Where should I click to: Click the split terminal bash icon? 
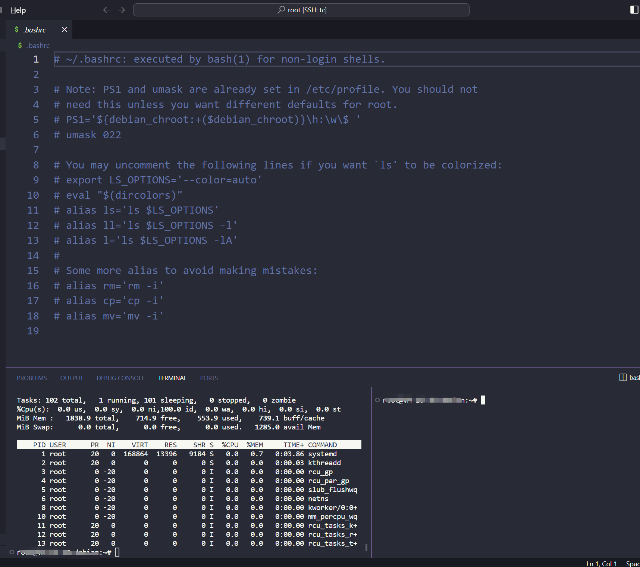point(623,378)
